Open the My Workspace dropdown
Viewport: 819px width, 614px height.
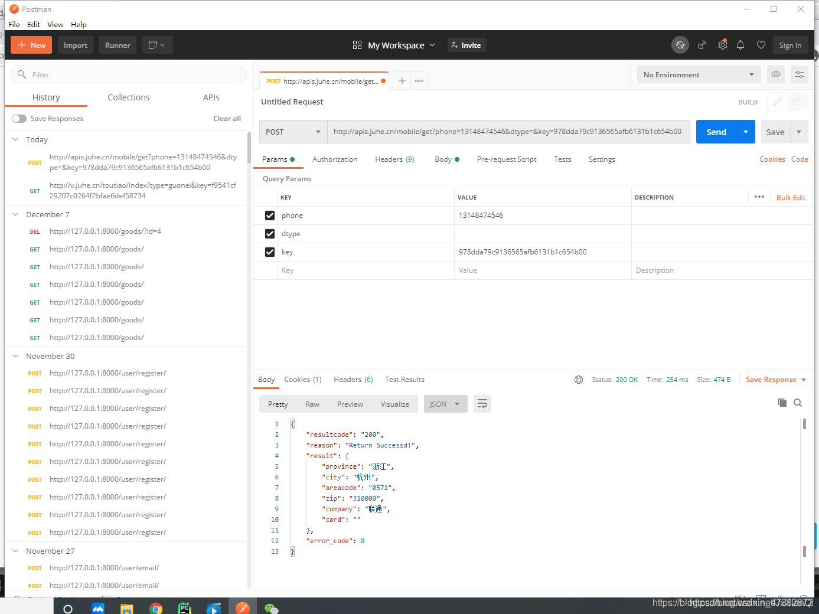[x=402, y=45]
